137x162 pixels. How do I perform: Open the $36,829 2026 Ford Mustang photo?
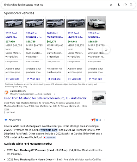pyautogui.click(x=97, y=23)
